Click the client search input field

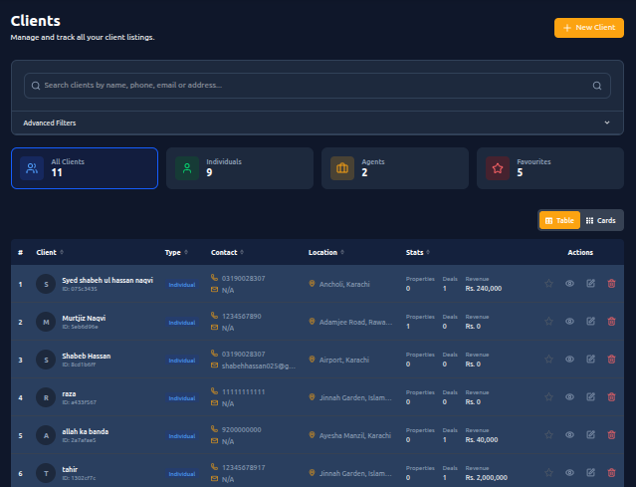(309, 86)
